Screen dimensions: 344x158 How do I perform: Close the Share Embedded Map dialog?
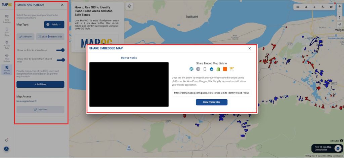coord(250,48)
